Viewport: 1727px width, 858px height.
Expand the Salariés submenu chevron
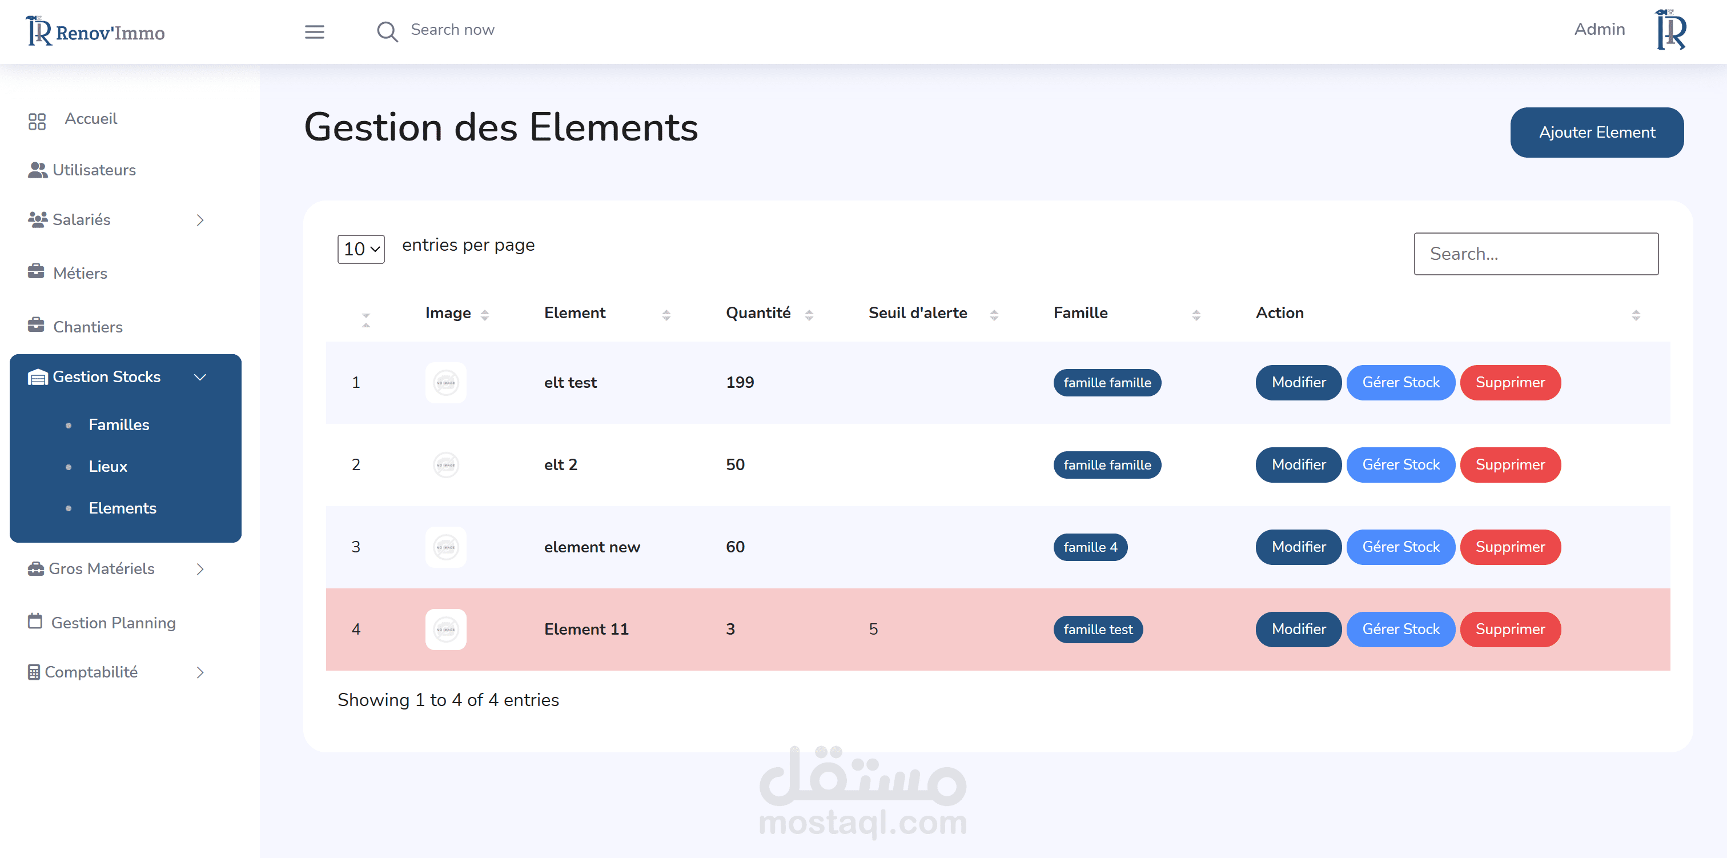[200, 220]
